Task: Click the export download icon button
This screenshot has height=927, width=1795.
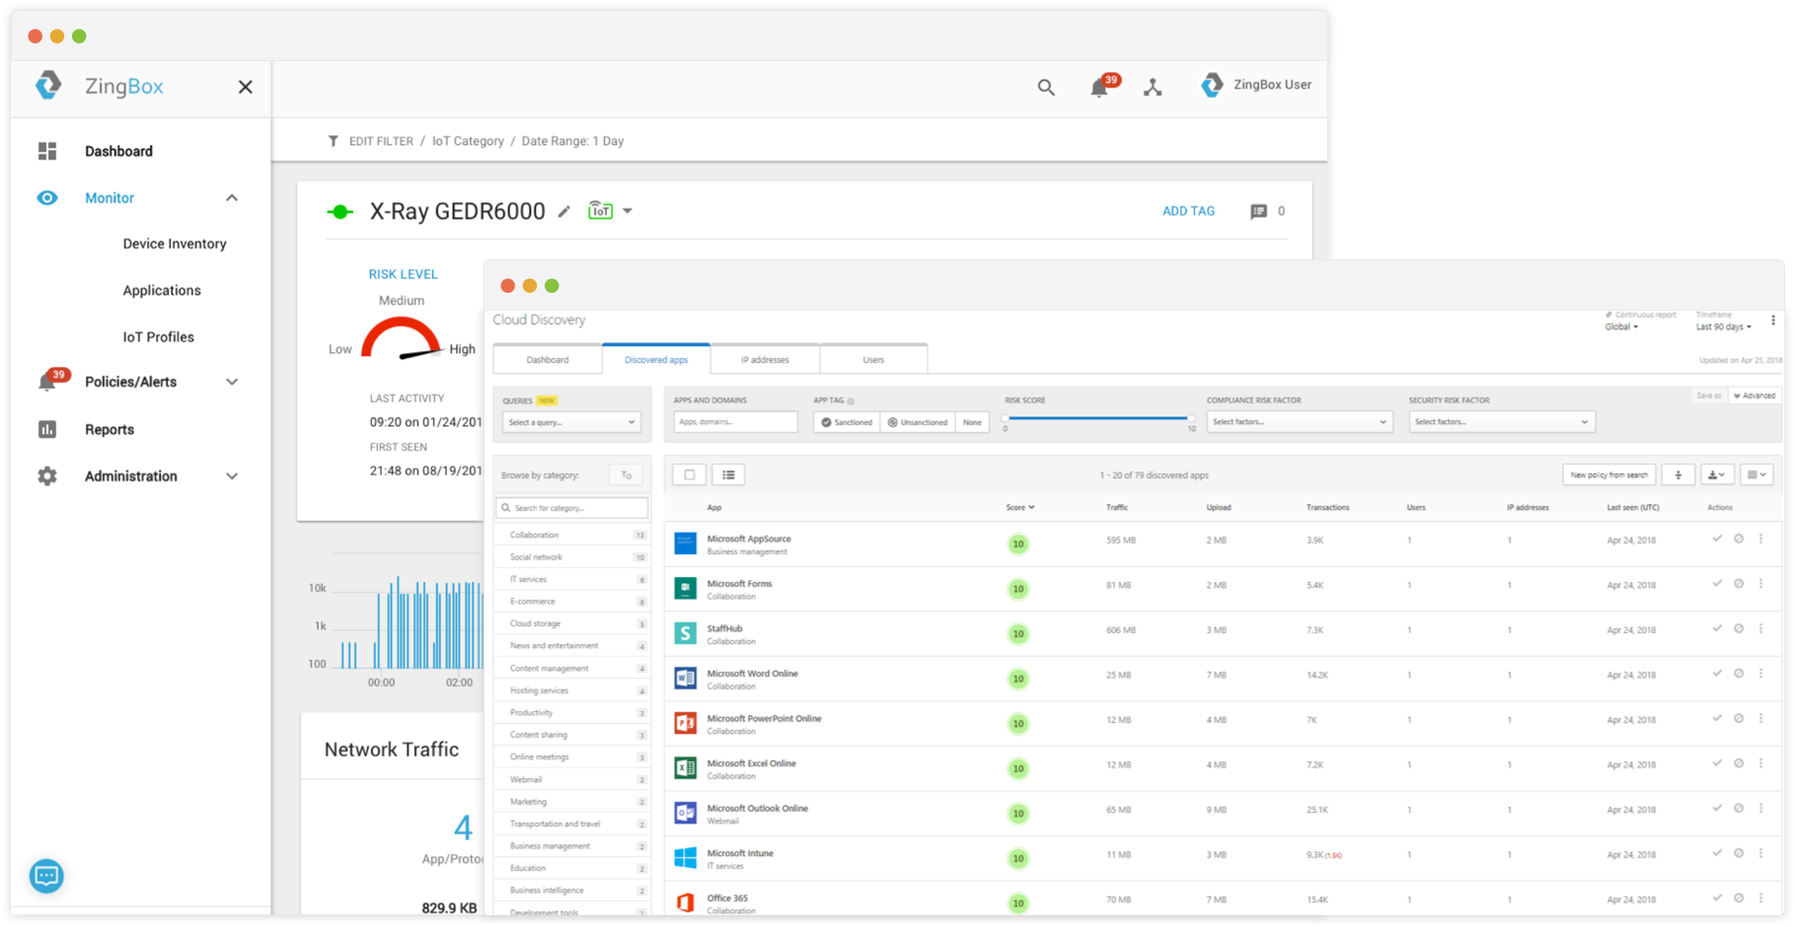Action: pos(1717,475)
